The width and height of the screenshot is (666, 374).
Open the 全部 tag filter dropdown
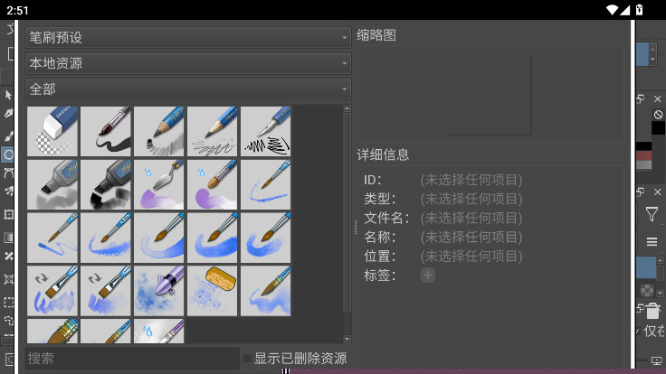(188, 89)
